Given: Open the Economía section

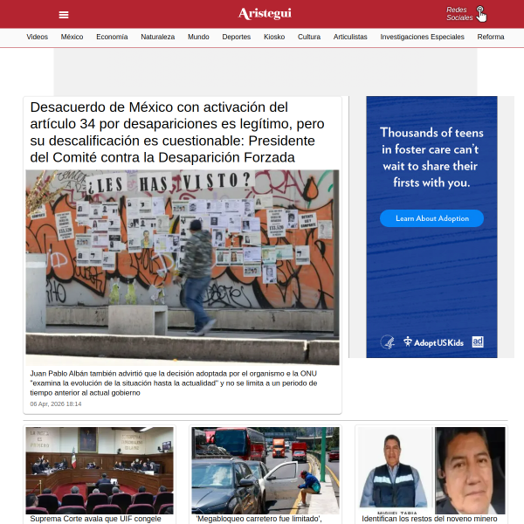Looking at the screenshot, I should click(x=112, y=37).
